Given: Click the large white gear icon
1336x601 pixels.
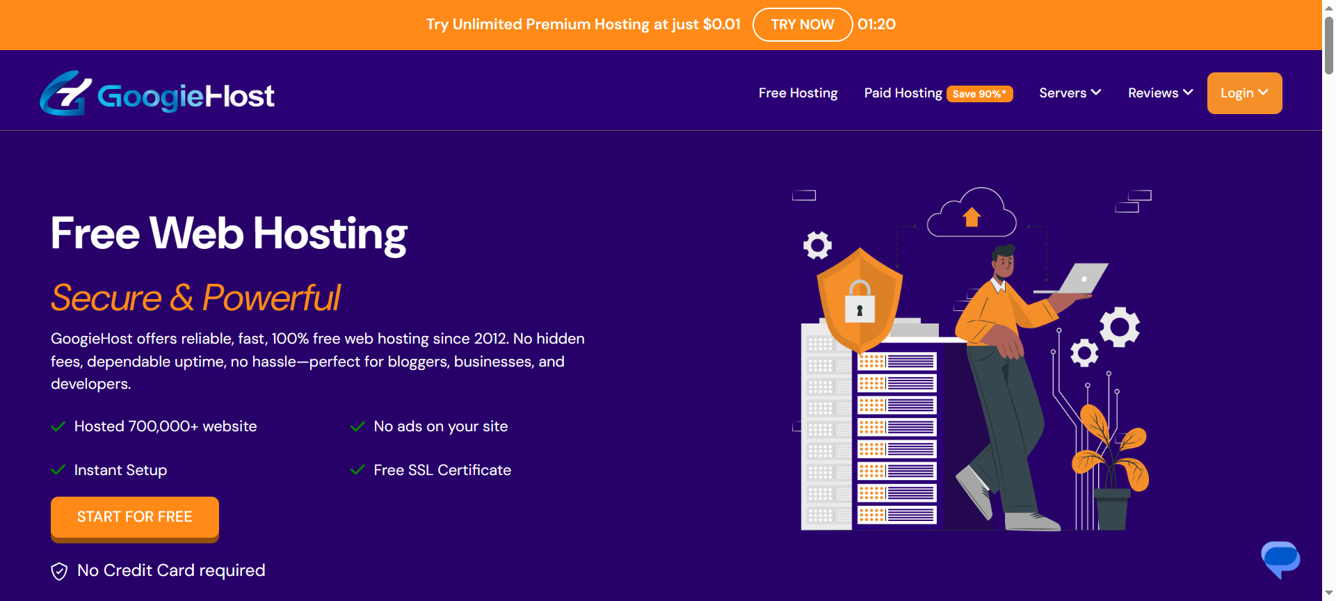Looking at the screenshot, I should tap(1119, 326).
